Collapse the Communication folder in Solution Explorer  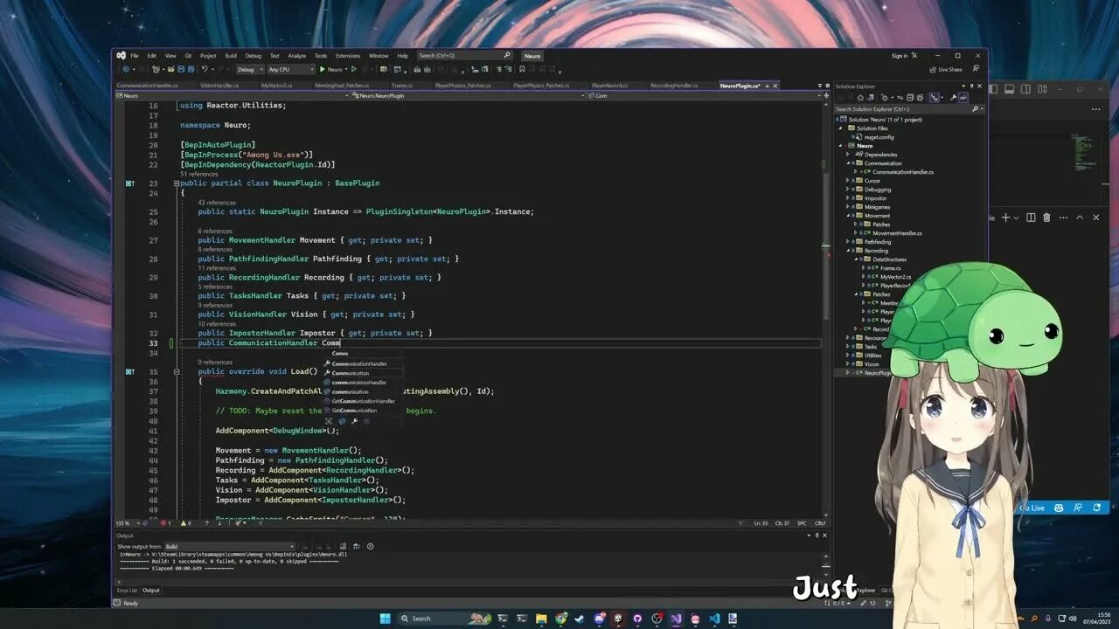(x=847, y=163)
